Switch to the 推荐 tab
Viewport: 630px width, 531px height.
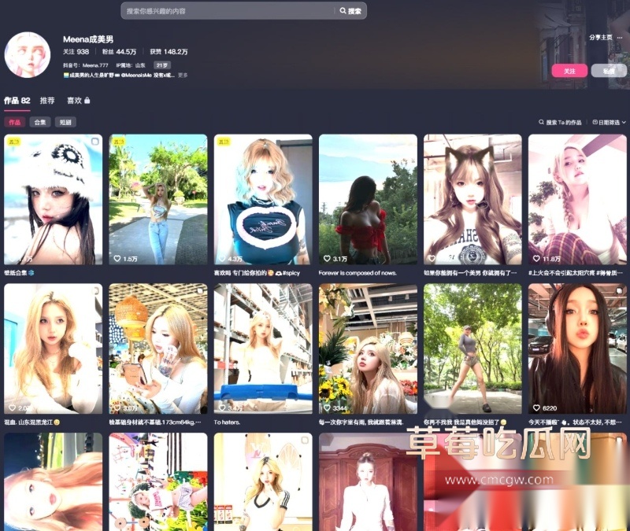[47, 101]
